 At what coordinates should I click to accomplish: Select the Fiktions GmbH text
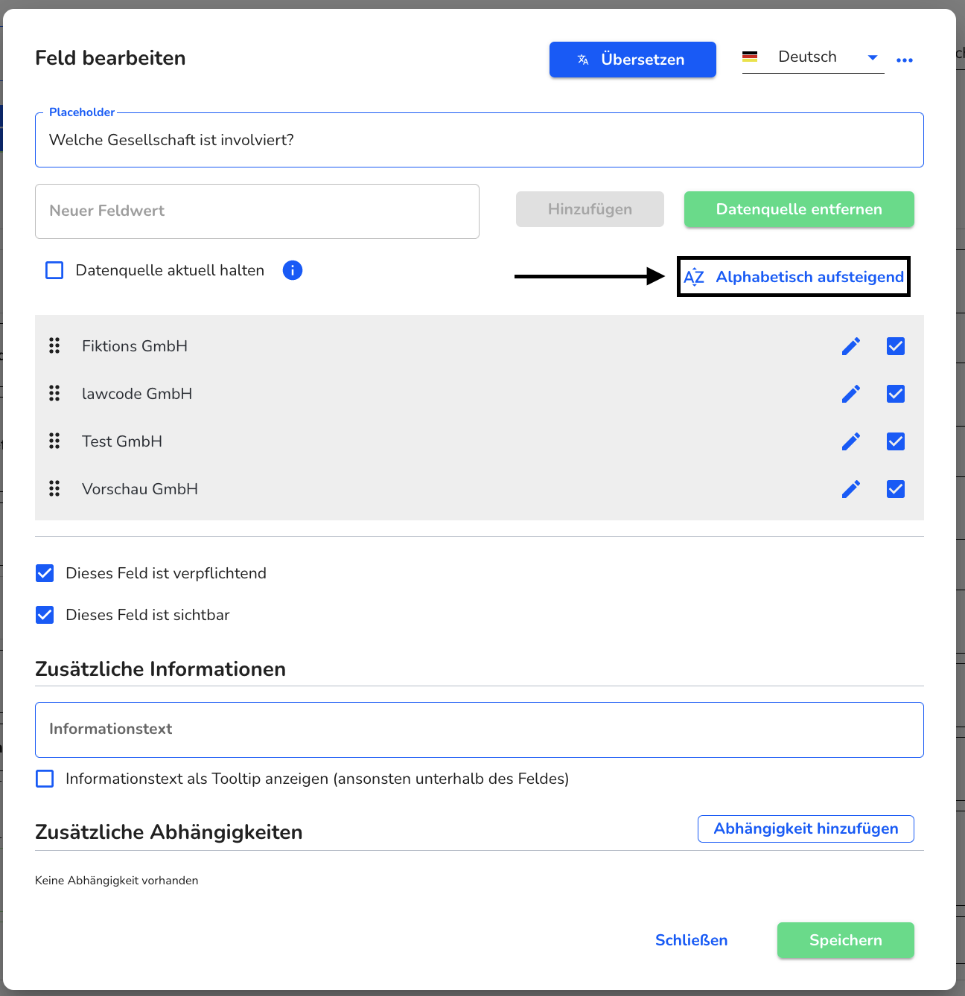pos(135,346)
